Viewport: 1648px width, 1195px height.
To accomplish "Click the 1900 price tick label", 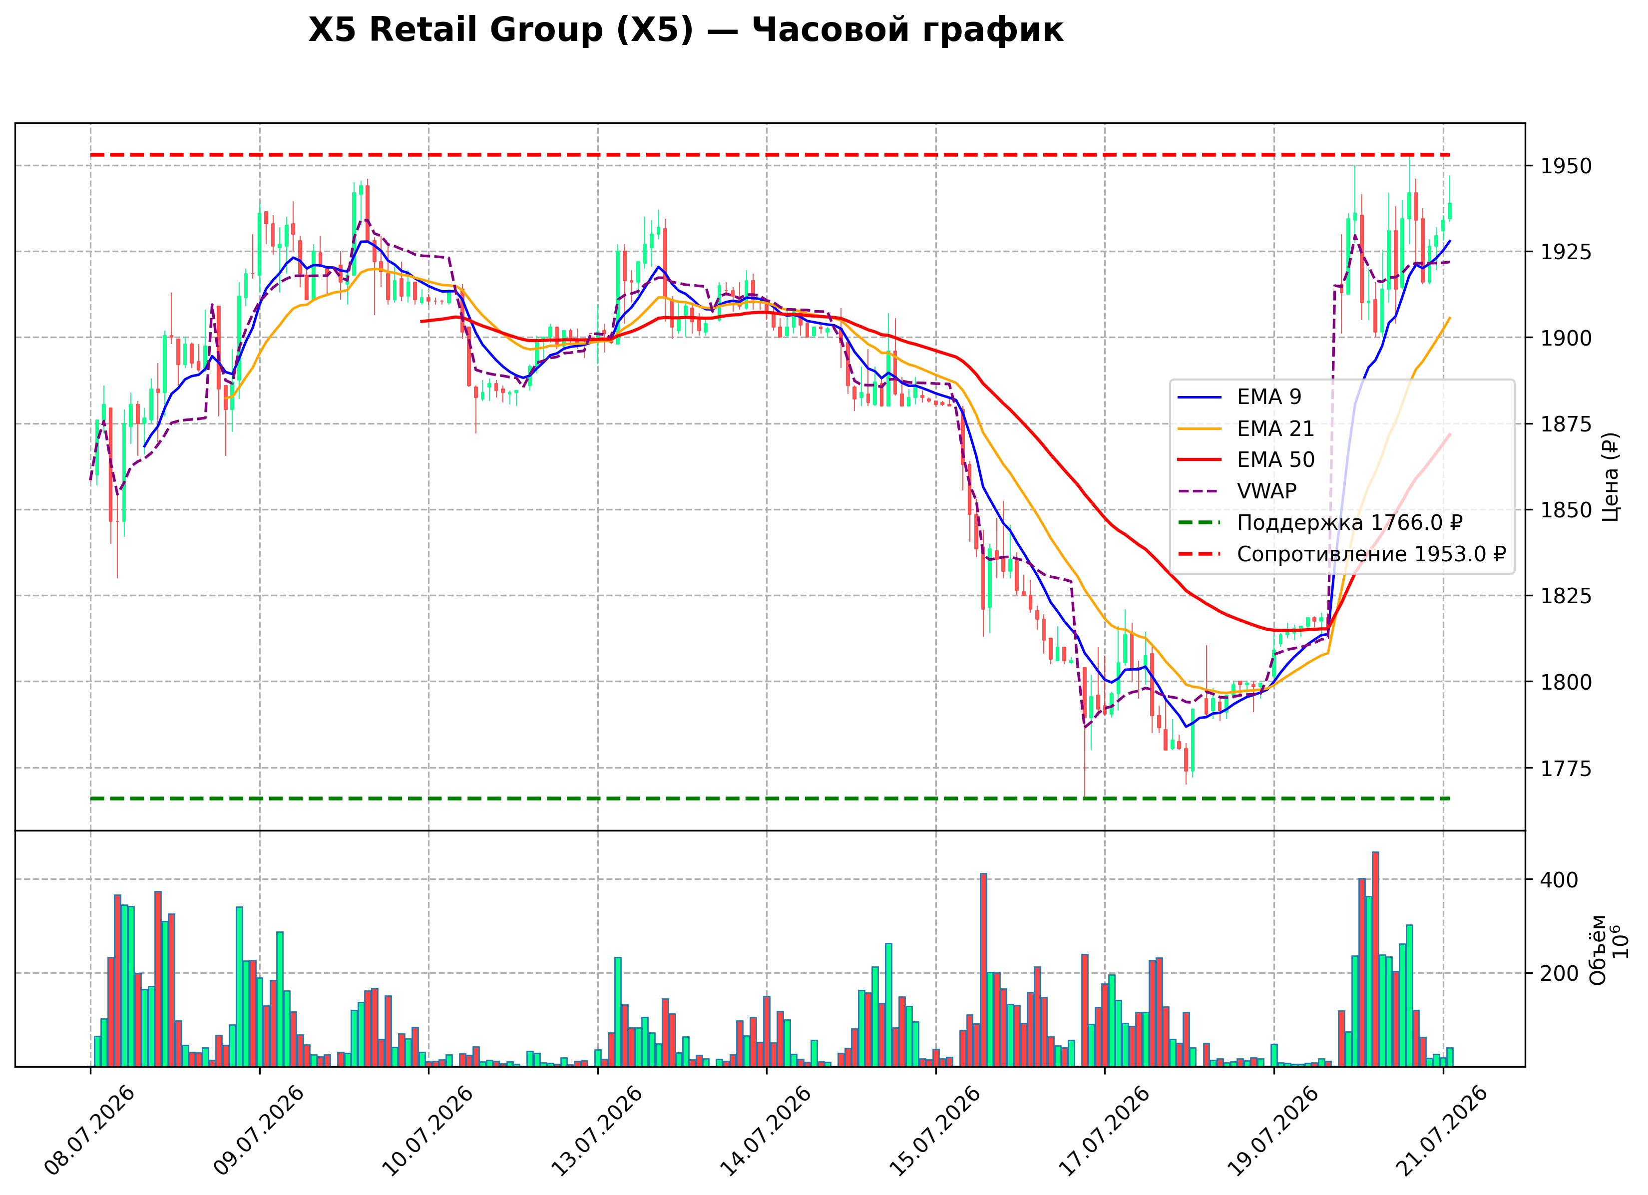I will click(1567, 338).
